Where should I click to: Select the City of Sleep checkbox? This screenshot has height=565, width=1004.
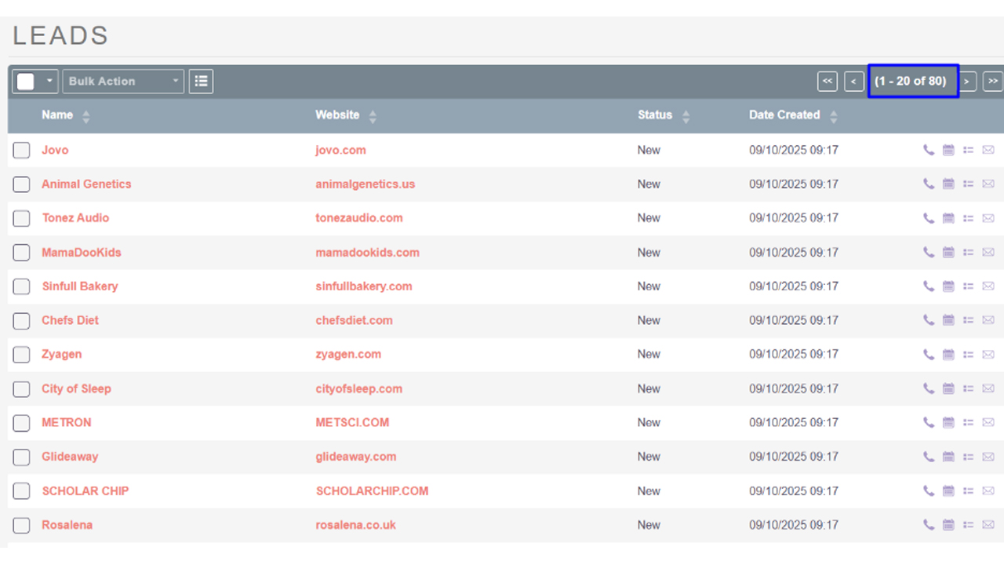(x=21, y=388)
